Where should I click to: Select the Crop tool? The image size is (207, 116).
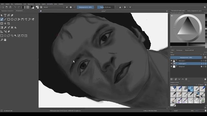click(x=9, y=24)
